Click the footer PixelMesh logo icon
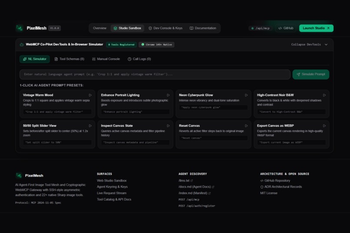The image size is (350, 233). point(19,175)
